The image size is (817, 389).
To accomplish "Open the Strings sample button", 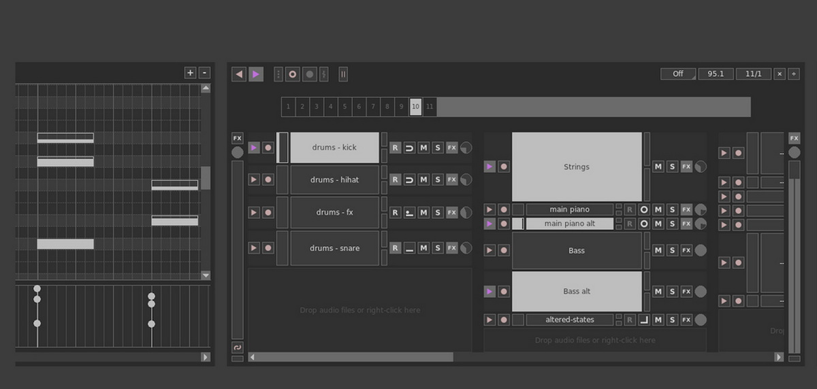I will [x=577, y=167].
